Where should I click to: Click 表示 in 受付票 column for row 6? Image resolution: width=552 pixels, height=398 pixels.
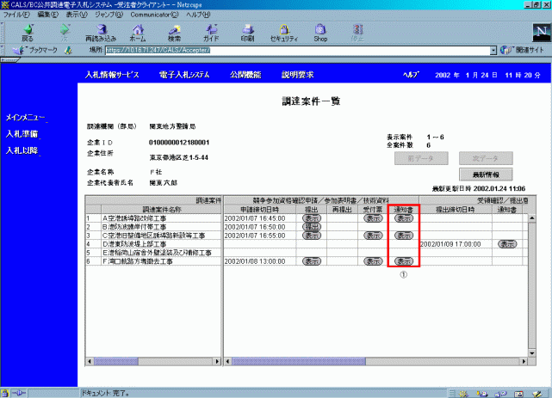(x=373, y=261)
